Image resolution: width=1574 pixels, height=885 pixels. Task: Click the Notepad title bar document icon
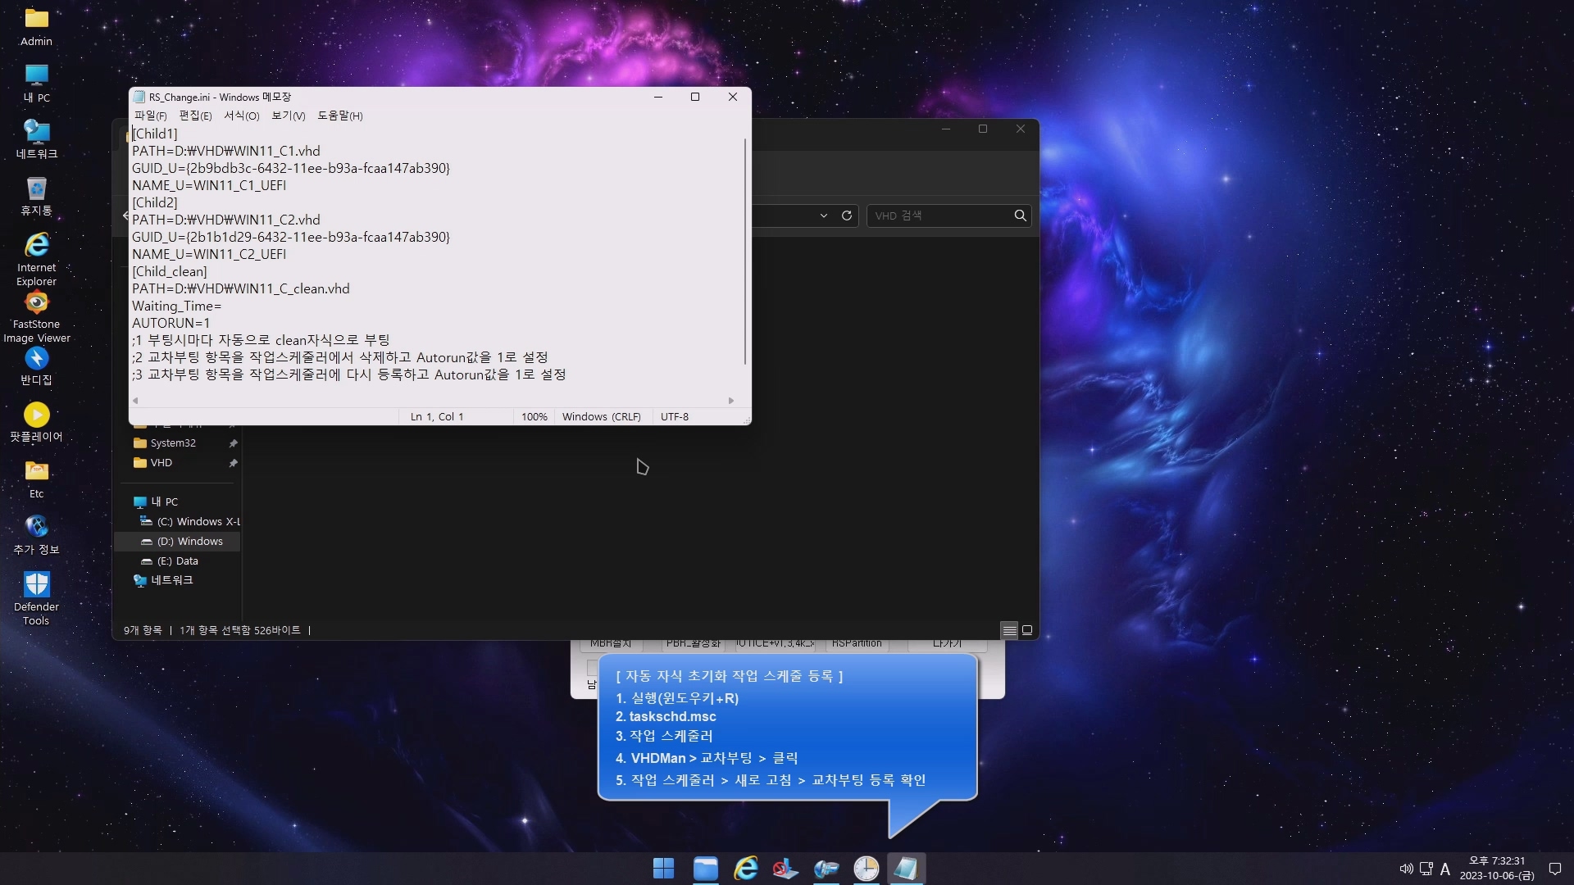click(x=139, y=97)
